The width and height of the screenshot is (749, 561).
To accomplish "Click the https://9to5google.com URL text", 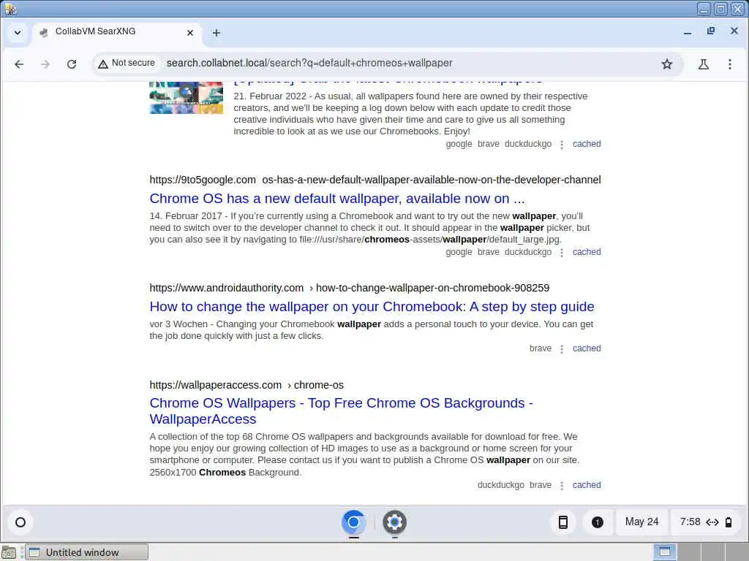I will 203,180.
